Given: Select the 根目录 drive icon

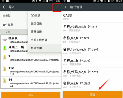Looking at the screenshot, I should click(x=5, y=39).
